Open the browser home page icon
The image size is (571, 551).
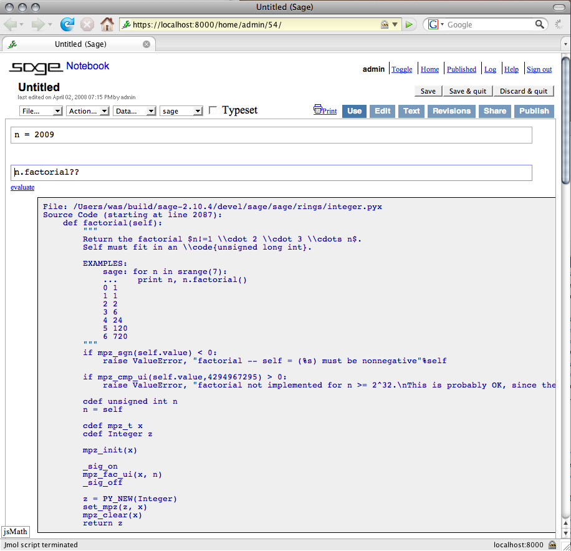pyautogui.click(x=107, y=24)
